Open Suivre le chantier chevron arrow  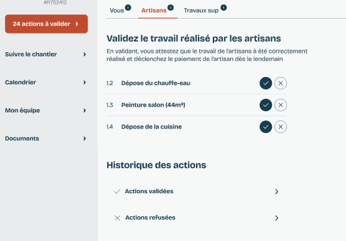tap(85, 54)
